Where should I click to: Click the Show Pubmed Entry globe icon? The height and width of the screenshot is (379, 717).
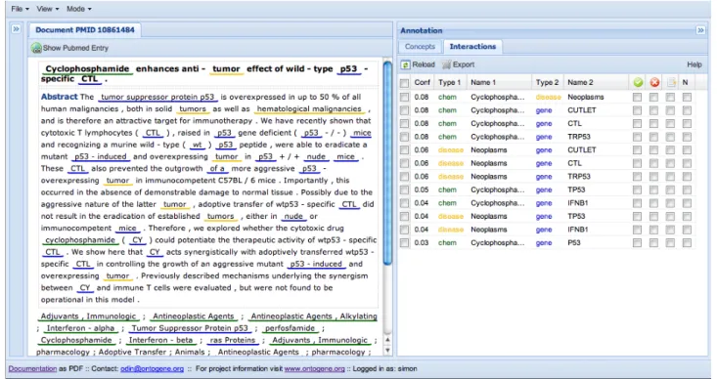pos(36,48)
